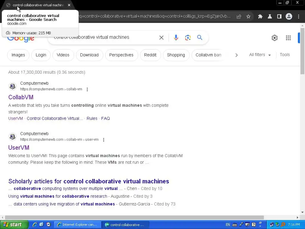
Task: Search by image with Lens icon
Action: pyautogui.click(x=188, y=38)
